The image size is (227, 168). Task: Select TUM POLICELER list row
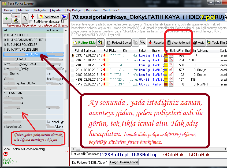[x=33, y=35]
